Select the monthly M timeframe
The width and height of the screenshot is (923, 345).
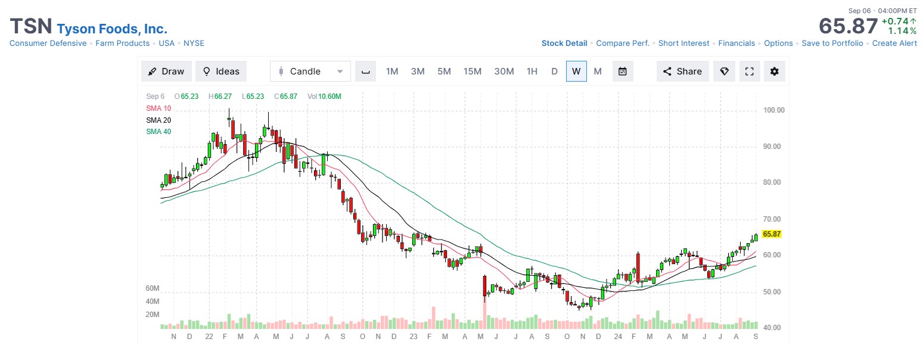click(598, 72)
